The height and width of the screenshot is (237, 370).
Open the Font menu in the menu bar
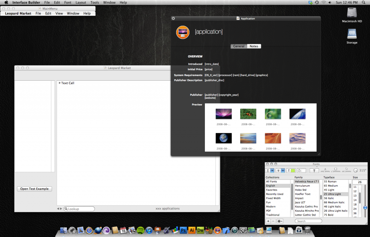68,3
